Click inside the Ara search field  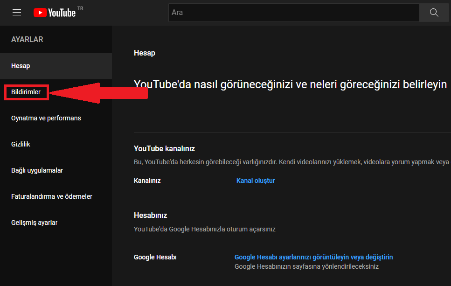coord(280,13)
